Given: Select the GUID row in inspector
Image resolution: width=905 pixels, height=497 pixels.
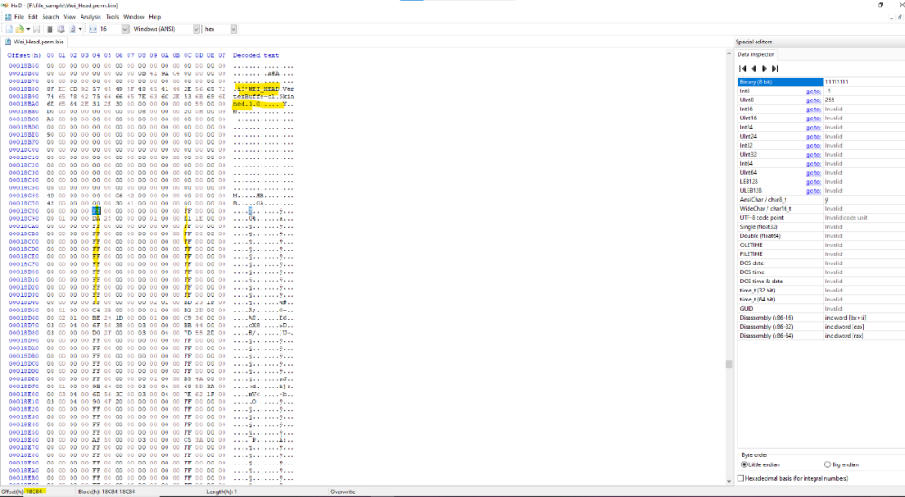Looking at the screenshot, I should tap(822, 308).
